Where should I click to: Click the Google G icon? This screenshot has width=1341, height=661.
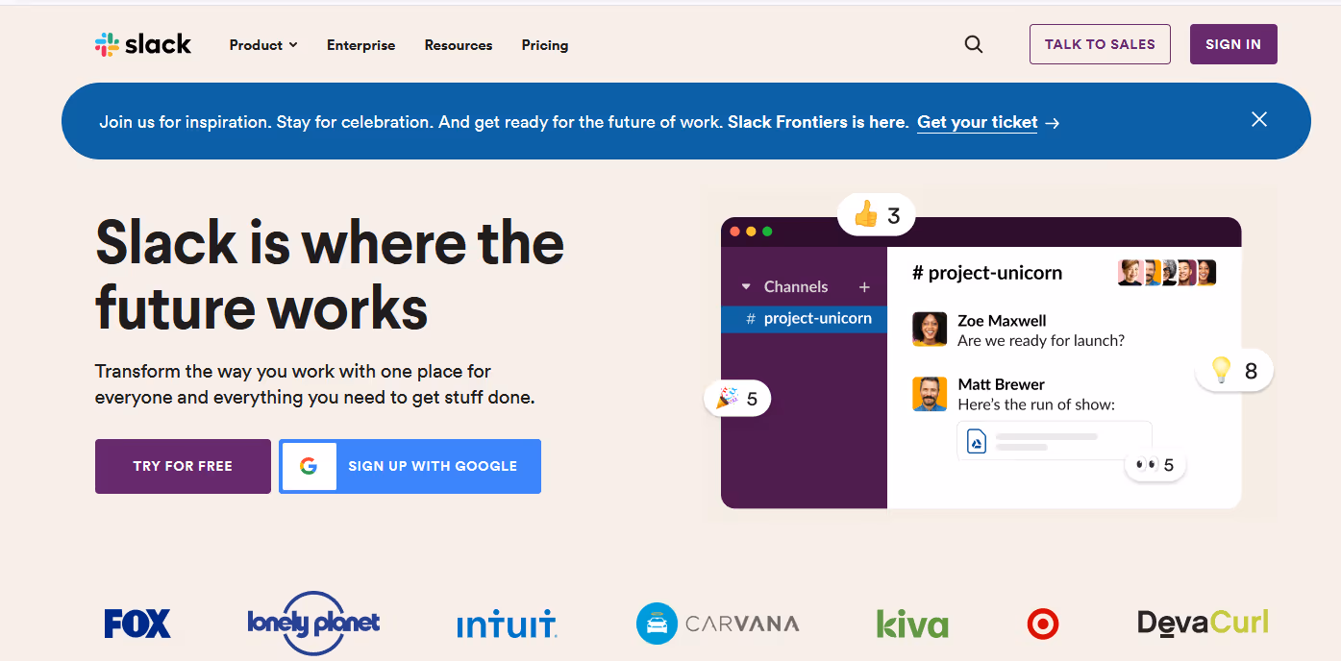[x=308, y=466]
